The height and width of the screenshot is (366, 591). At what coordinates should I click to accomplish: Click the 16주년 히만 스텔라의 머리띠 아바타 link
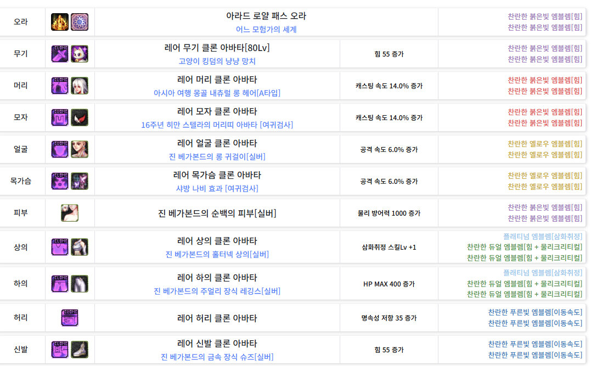(x=217, y=125)
